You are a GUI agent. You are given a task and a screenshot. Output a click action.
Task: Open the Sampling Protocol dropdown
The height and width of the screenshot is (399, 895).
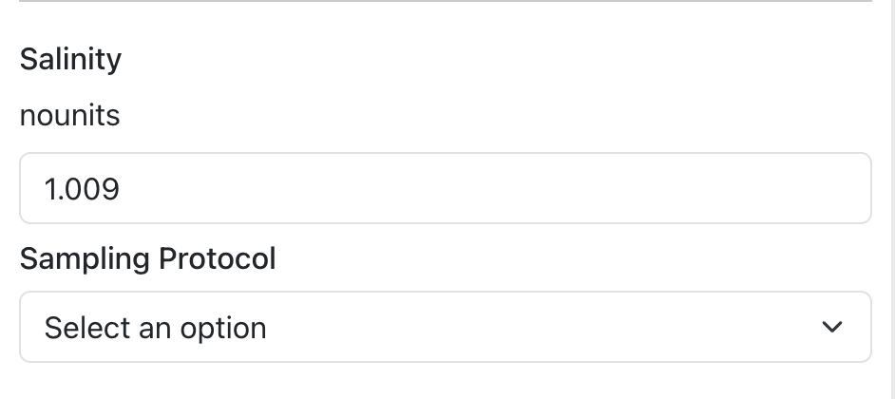point(445,328)
